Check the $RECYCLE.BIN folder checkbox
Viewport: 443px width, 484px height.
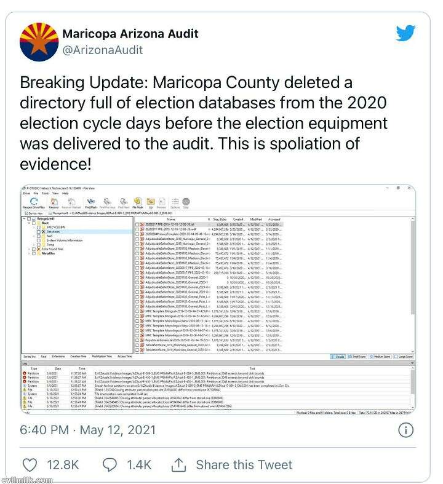tap(38, 227)
